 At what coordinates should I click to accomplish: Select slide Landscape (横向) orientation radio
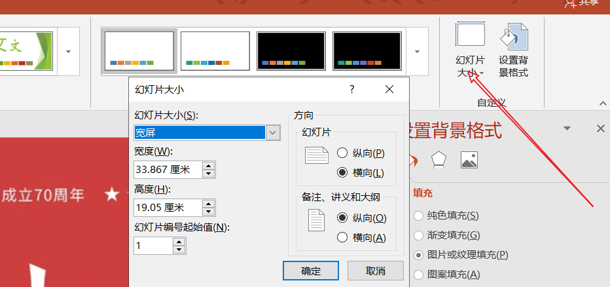click(342, 173)
